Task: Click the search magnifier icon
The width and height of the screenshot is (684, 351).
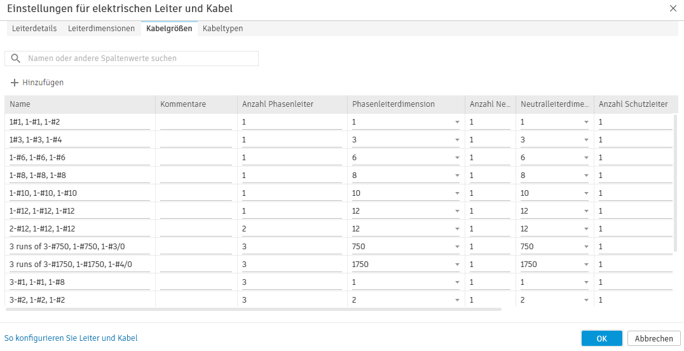Action: pyautogui.click(x=16, y=59)
